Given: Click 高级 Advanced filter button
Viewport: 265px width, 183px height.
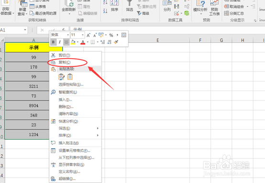Looking at the screenshot, I should pos(144,13).
